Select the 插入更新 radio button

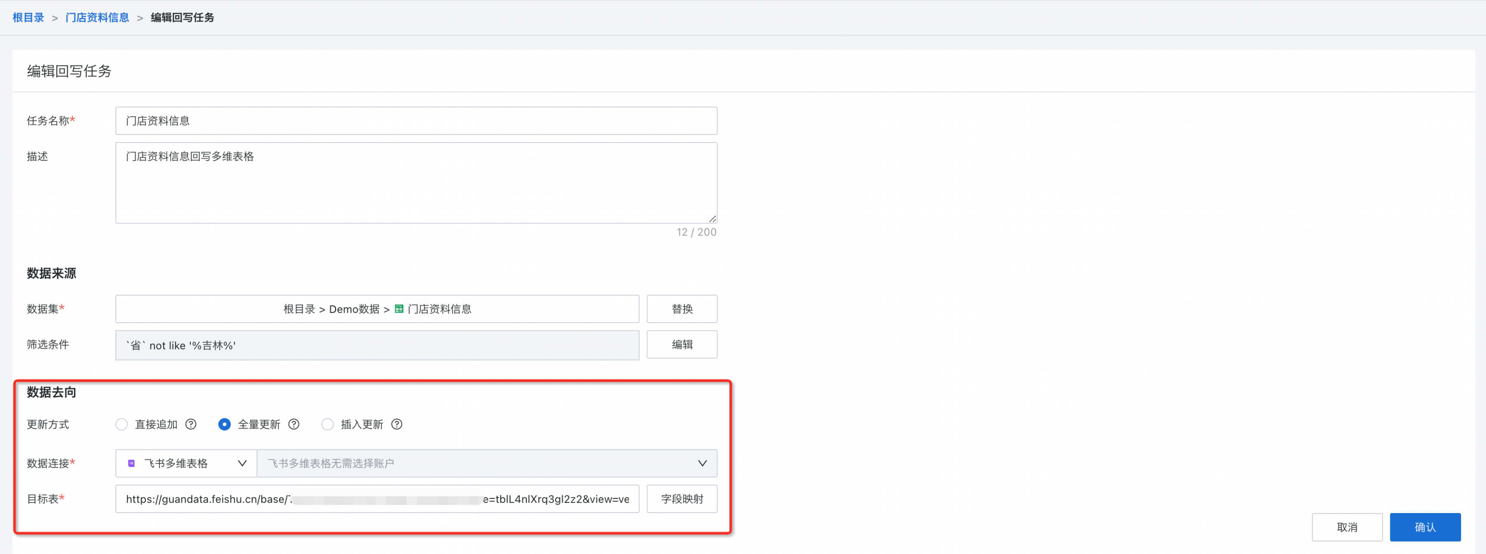[x=328, y=424]
